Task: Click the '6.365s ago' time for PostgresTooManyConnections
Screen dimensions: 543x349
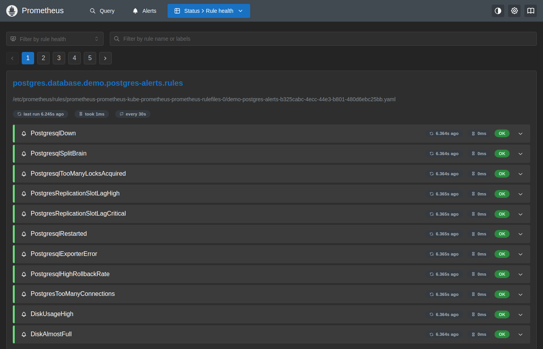Action: [444, 294]
